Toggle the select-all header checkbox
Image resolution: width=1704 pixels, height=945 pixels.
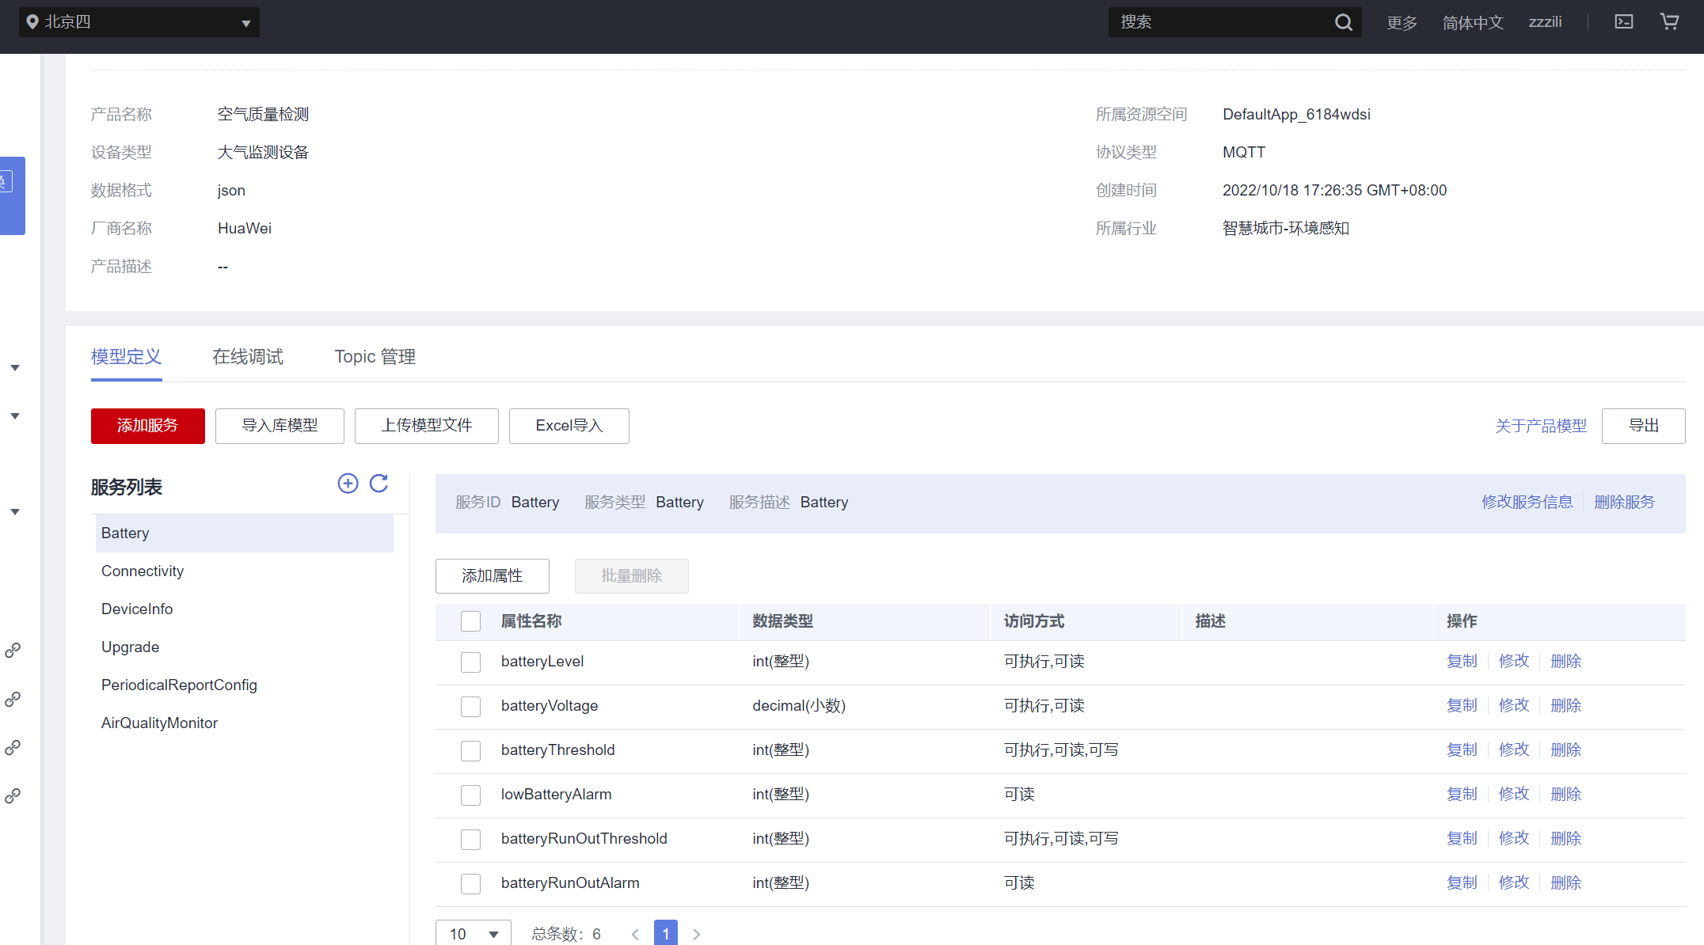[x=470, y=621]
